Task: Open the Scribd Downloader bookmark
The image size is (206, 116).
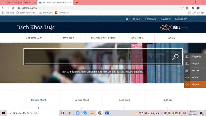Action: (x=26, y=13)
